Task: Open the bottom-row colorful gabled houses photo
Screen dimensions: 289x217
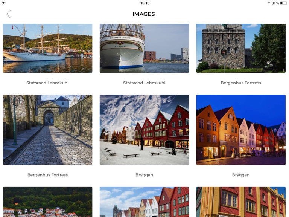Action: point(144,202)
